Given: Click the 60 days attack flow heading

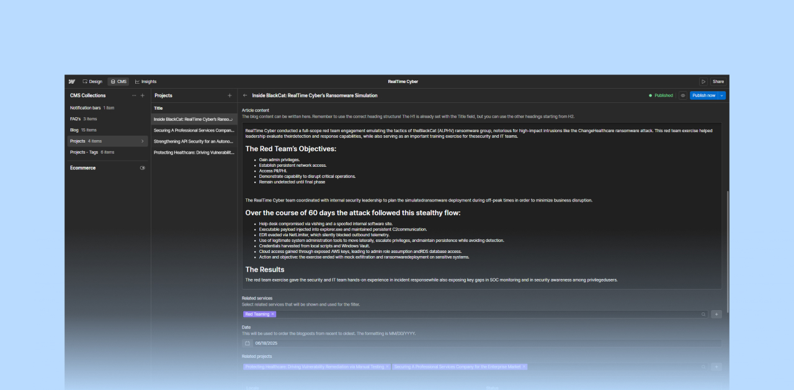Looking at the screenshot, I should [353, 213].
